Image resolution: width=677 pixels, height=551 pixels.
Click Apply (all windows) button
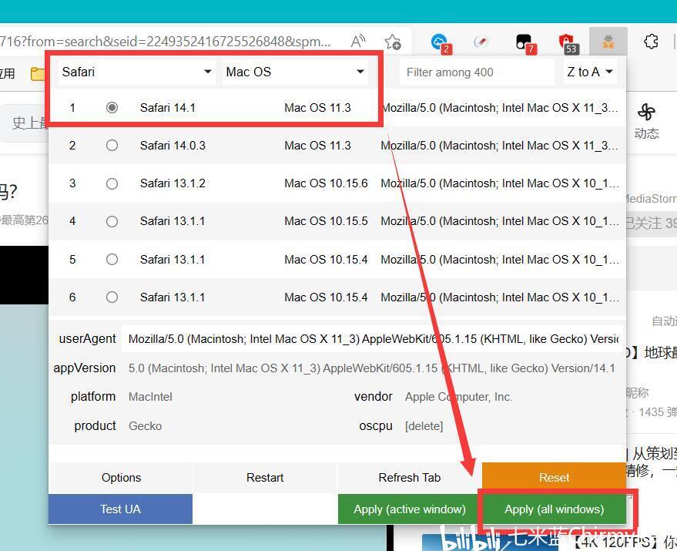[554, 509]
